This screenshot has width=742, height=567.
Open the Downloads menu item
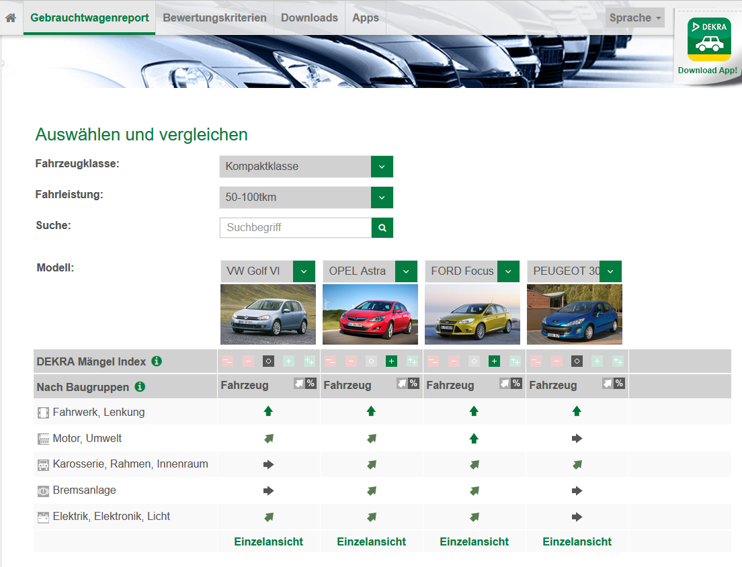pos(308,17)
